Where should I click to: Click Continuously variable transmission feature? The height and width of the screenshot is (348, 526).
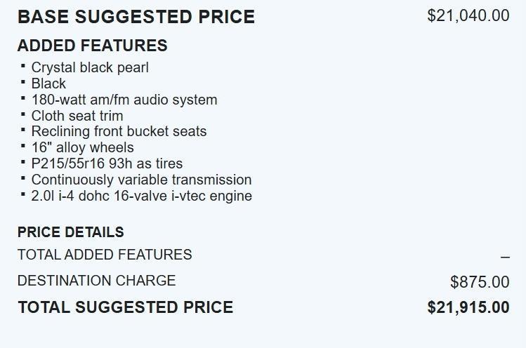point(141,180)
